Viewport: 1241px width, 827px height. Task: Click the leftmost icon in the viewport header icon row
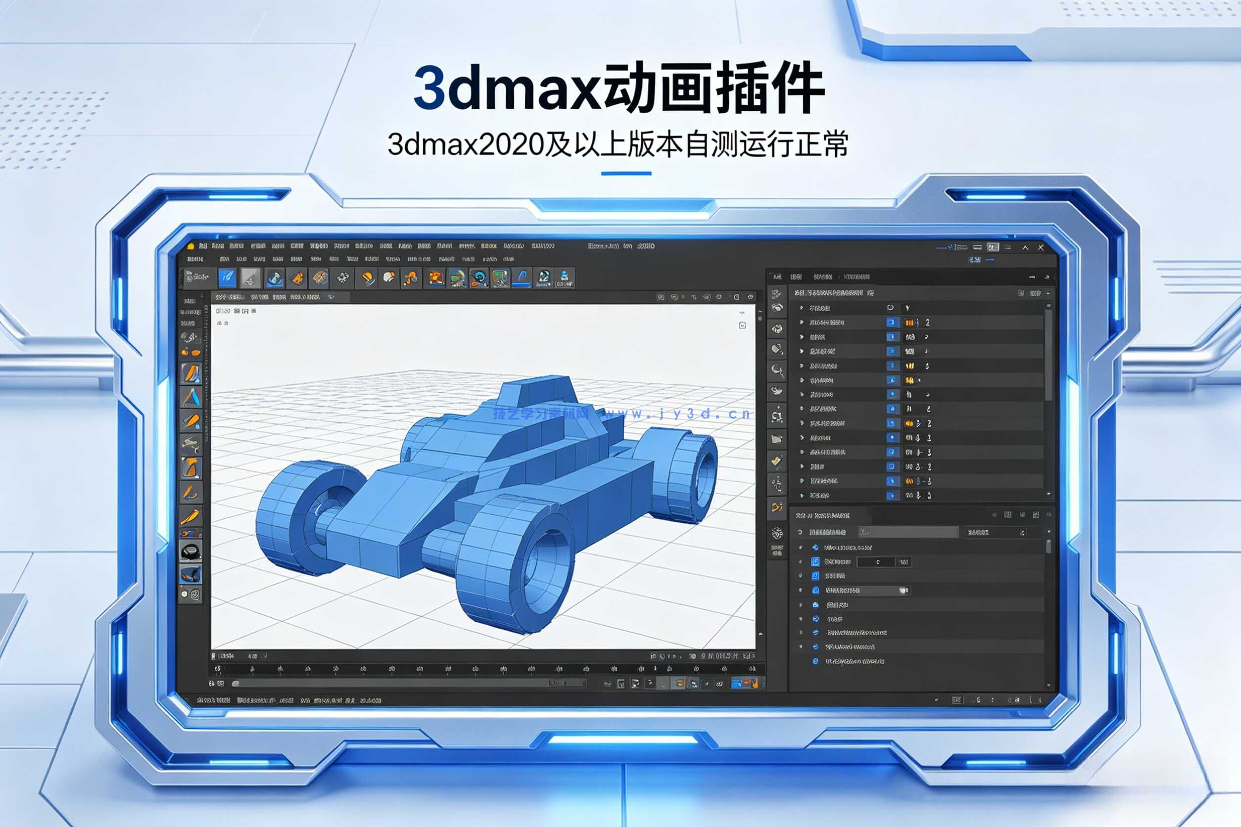point(661,297)
